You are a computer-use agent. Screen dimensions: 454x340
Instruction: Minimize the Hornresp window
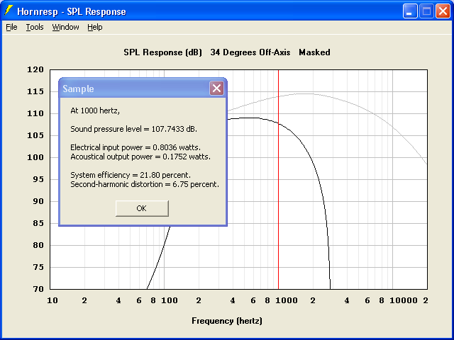click(410, 11)
